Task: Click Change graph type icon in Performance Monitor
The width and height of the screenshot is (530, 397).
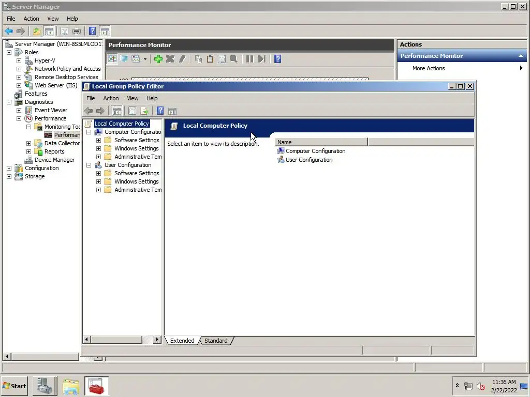Action: (x=136, y=59)
